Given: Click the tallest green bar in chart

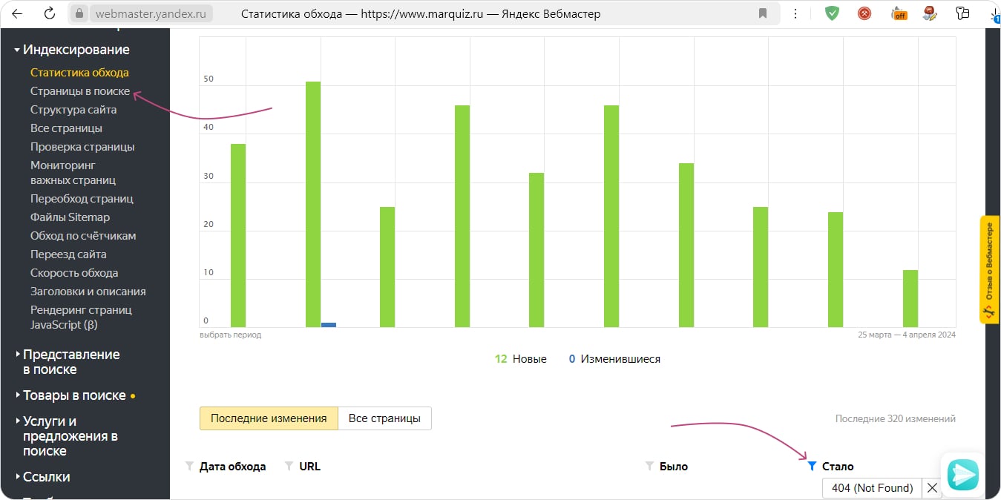Looking at the screenshot, I should pyautogui.click(x=313, y=204).
